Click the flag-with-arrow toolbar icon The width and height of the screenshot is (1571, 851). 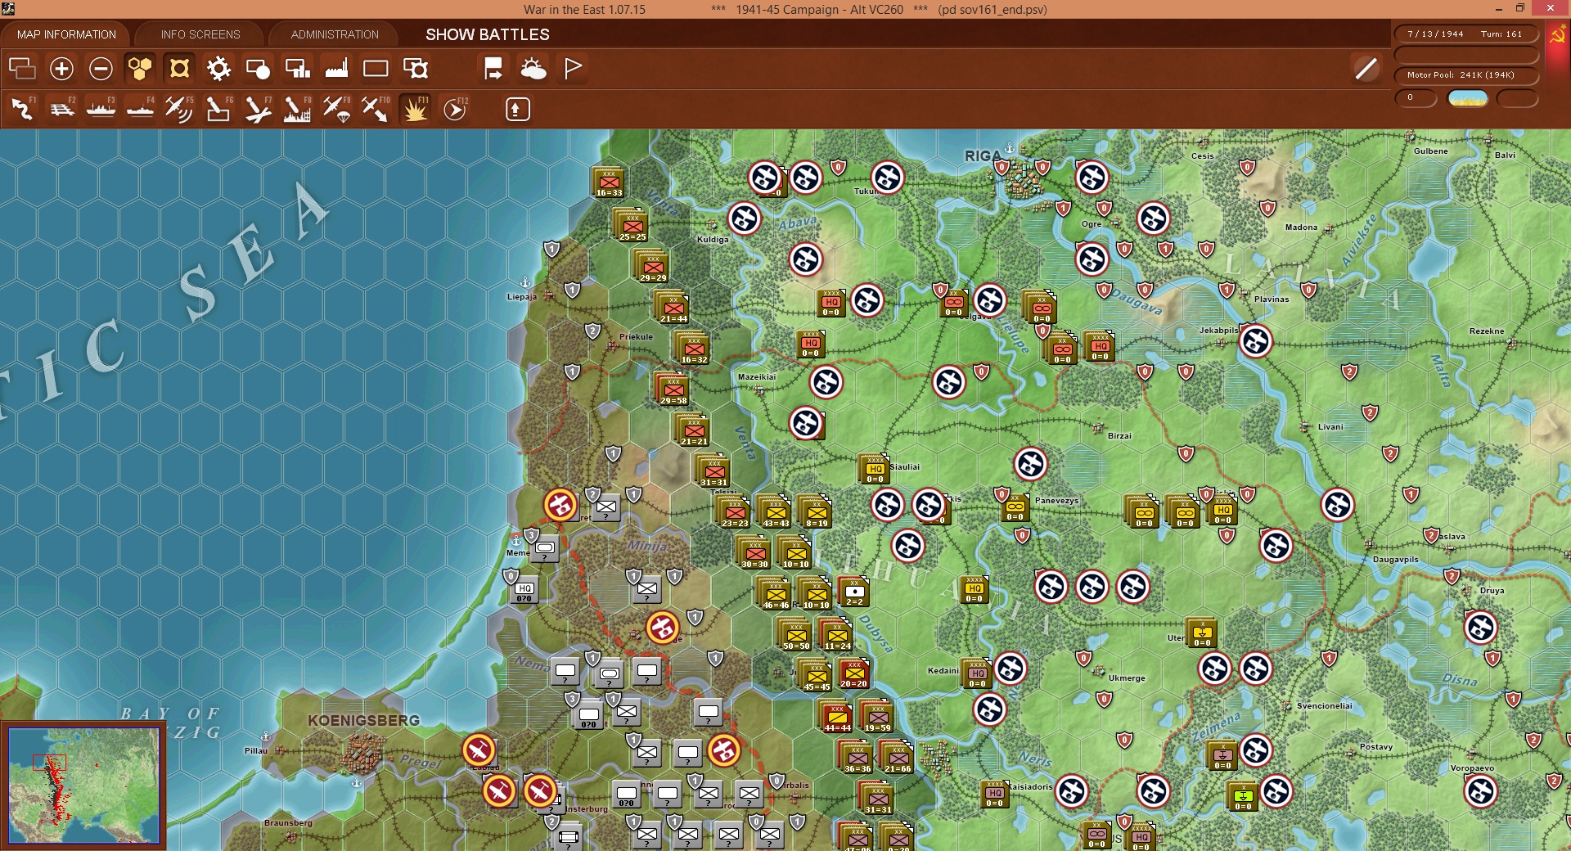click(493, 69)
